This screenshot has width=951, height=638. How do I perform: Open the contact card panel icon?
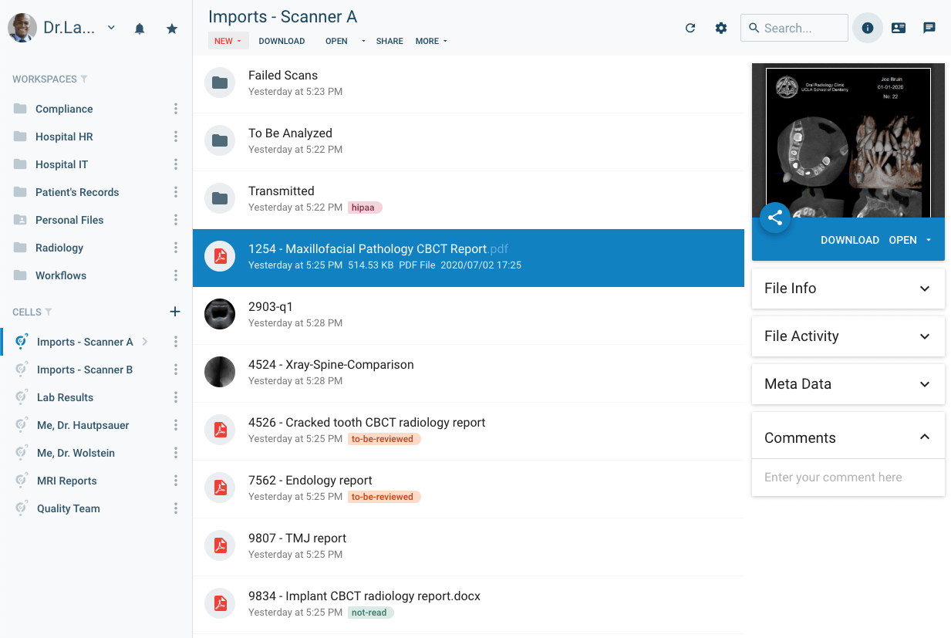click(899, 28)
